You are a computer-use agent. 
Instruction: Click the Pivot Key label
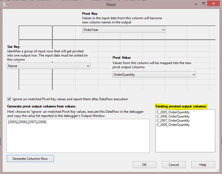point(90,14)
